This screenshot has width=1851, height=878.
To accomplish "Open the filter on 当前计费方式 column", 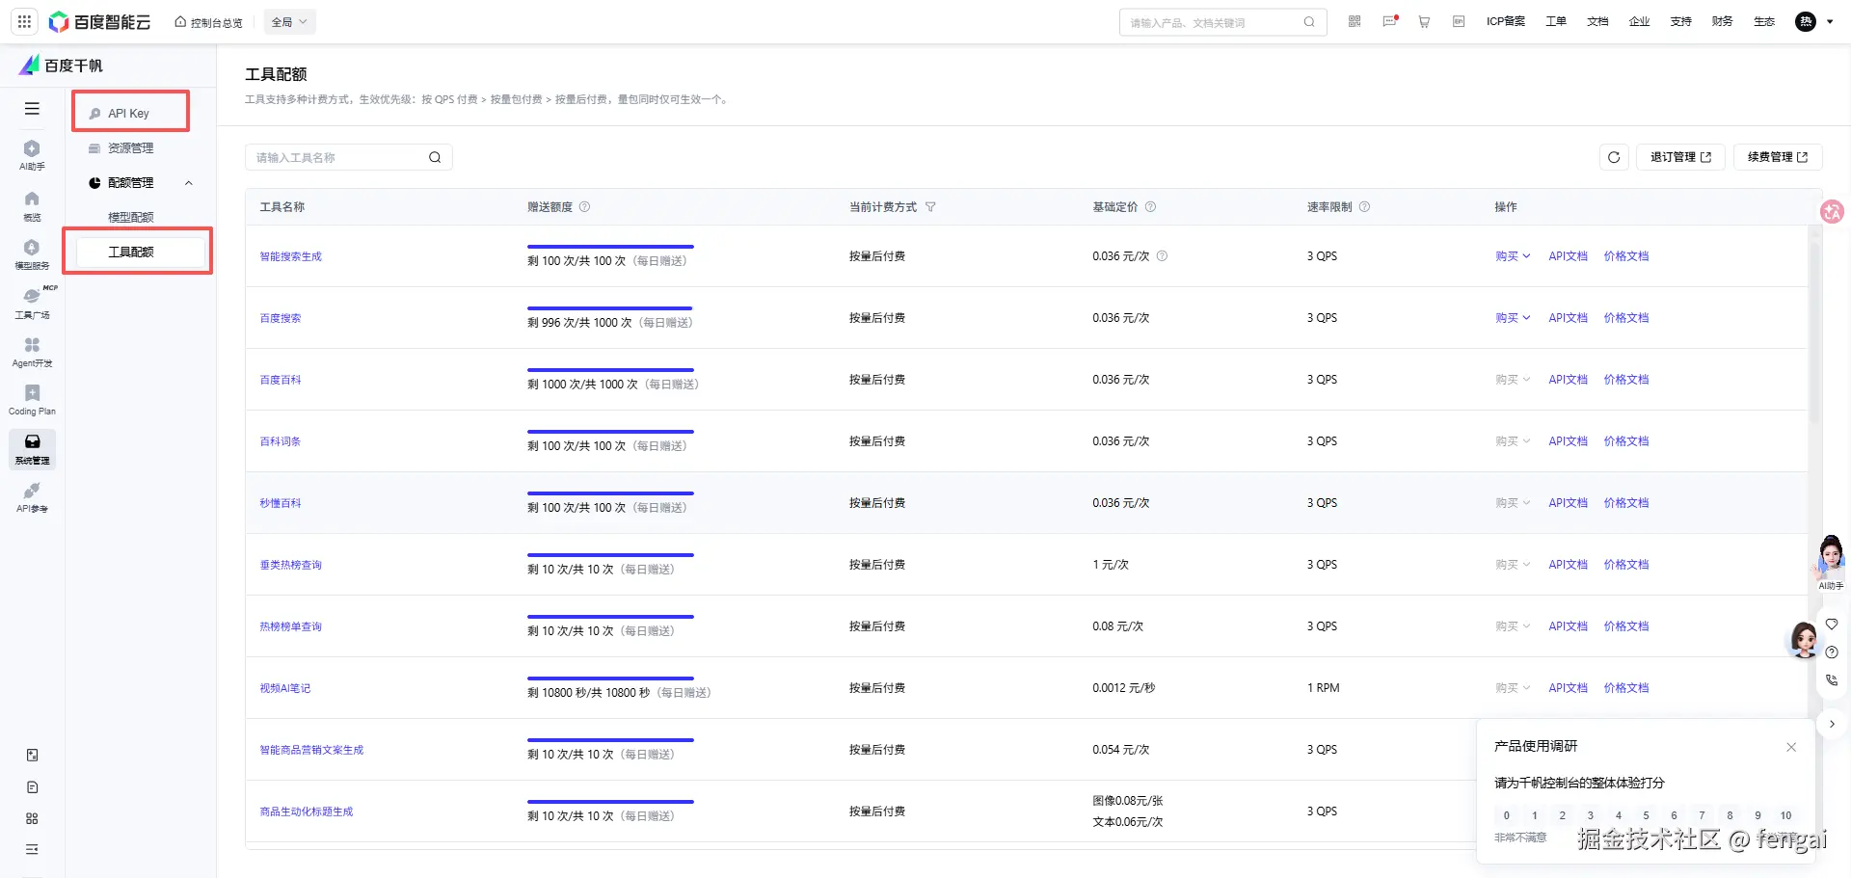I will 930,206.
